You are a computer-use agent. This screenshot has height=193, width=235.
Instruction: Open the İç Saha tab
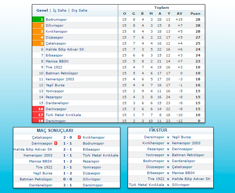[60, 11]
